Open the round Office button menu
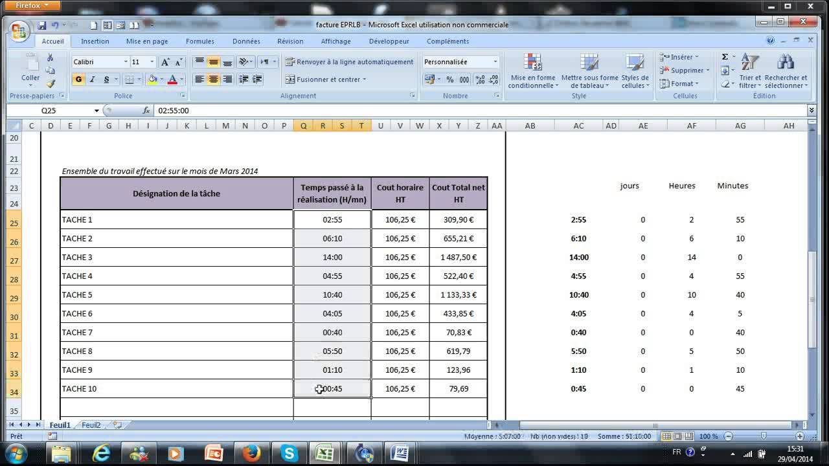 (19, 30)
